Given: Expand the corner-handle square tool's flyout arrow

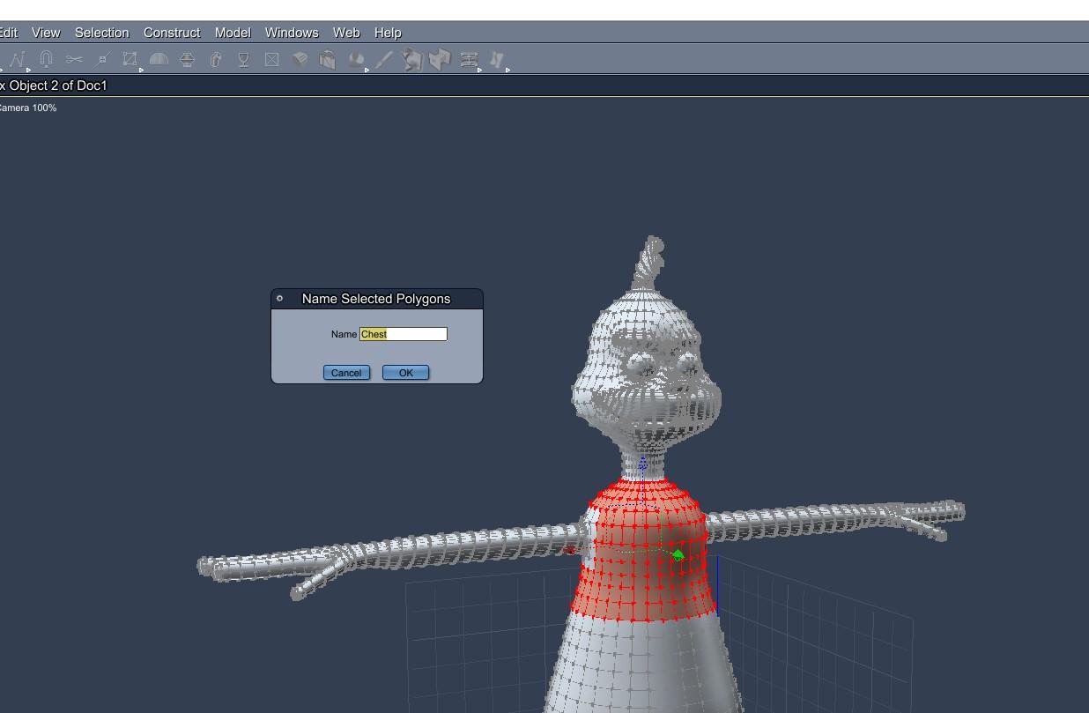Looking at the screenshot, I should pyautogui.click(x=141, y=70).
